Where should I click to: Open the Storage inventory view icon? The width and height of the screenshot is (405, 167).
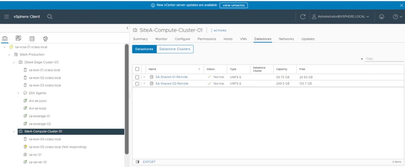(32, 39)
